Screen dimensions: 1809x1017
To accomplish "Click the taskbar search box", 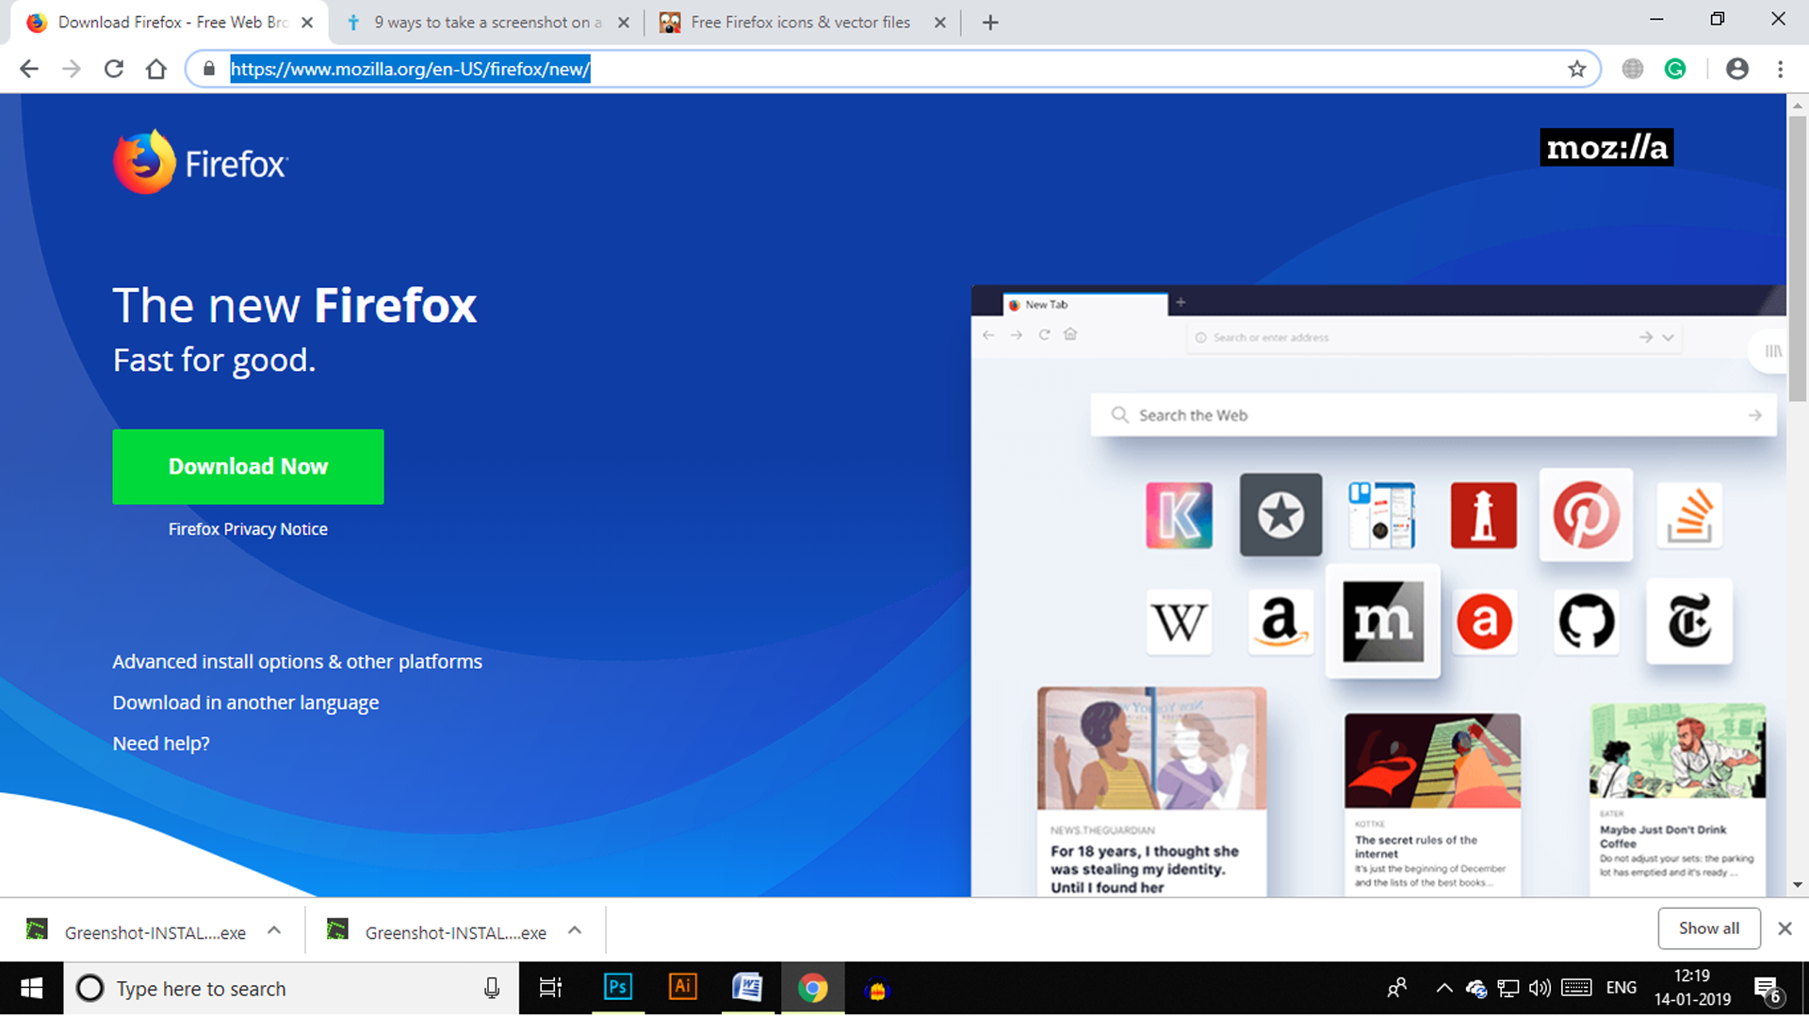I will click(291, 988).
